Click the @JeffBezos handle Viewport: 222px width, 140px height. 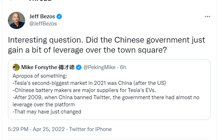(x=43, y=24)
